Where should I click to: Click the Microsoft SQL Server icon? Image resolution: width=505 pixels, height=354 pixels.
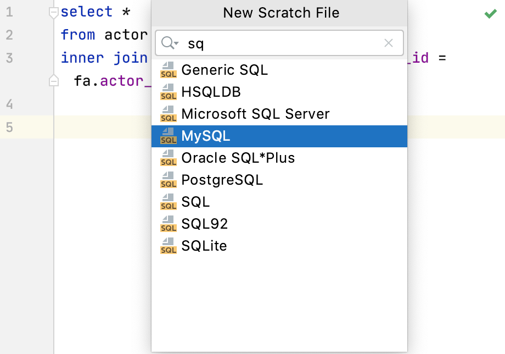(168, 114)
